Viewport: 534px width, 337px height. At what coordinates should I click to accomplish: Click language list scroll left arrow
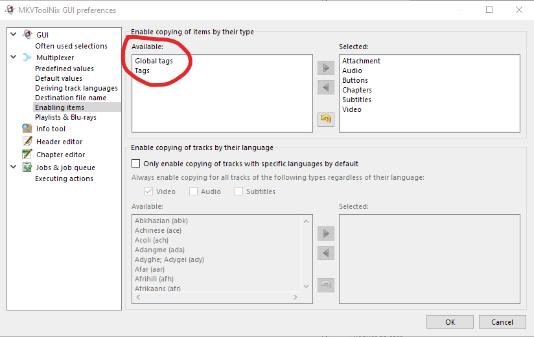(138, 297)
